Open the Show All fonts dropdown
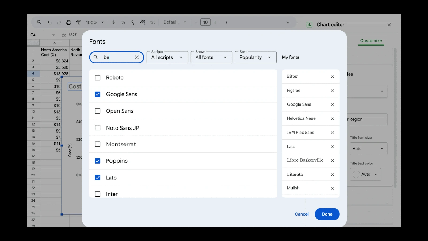This screenshot has width=428, height=241. click(x=211, y=57)
